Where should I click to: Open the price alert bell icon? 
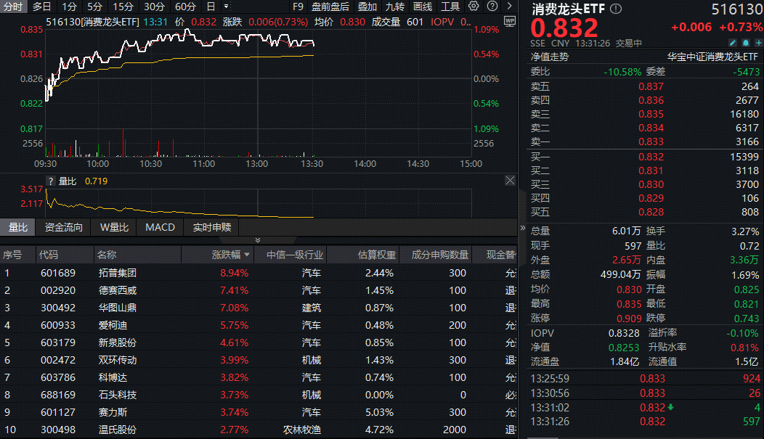click(x=745, y=43)
